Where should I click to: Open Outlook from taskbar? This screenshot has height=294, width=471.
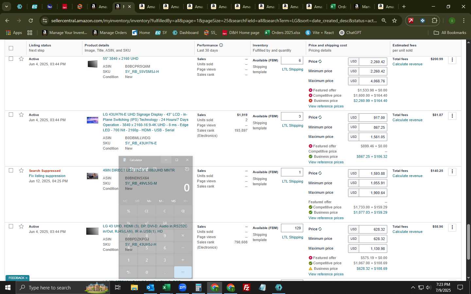[150, 287]
